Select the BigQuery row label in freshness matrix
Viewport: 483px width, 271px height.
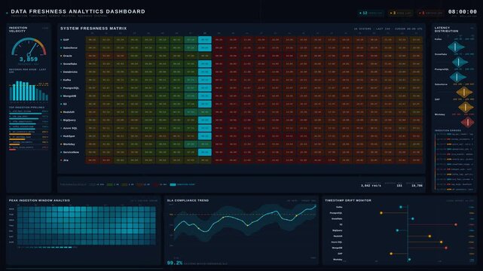coord(69,120)
